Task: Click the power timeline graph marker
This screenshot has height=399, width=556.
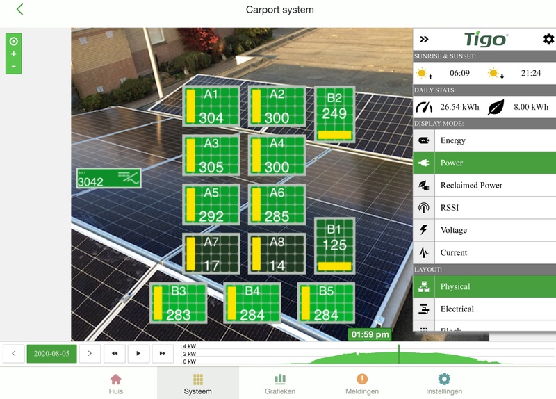Action: (x=399, y=354)
